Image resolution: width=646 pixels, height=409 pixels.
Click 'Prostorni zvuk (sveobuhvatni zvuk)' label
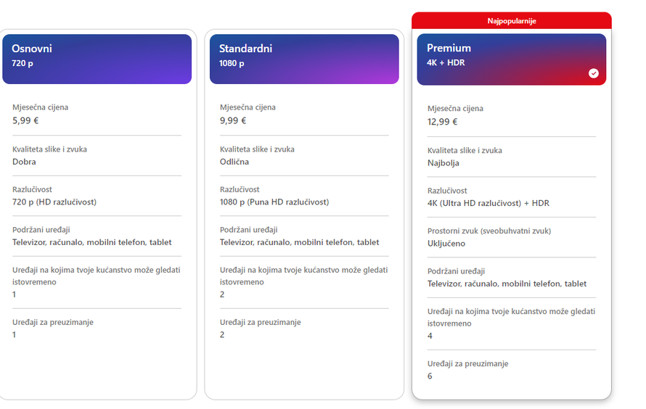coord(489,231)
